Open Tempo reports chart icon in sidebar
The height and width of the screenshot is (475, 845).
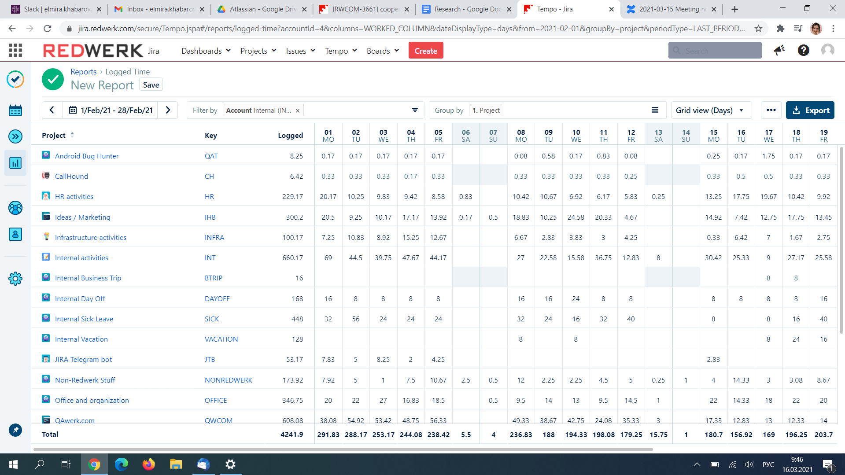tap(15, 163)
